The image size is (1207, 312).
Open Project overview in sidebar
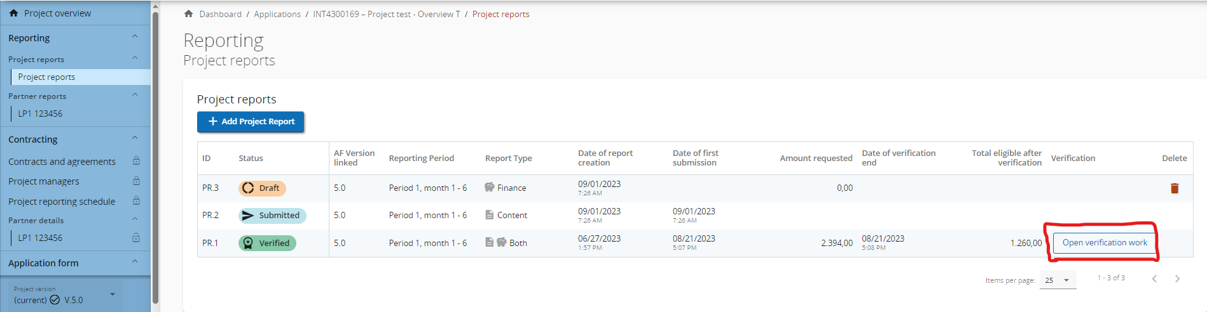[x=57, y=13]
